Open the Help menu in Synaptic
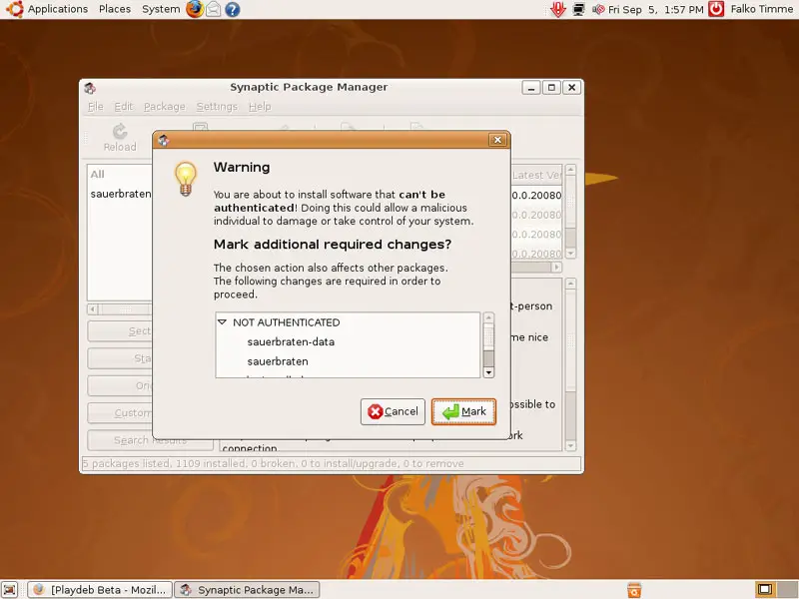 tap(260, 107)
